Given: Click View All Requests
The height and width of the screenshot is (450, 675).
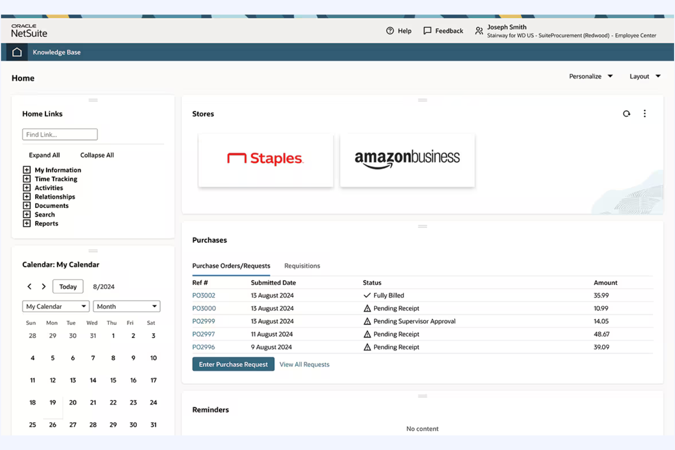Looking at the screenshot, I should 304,364.
